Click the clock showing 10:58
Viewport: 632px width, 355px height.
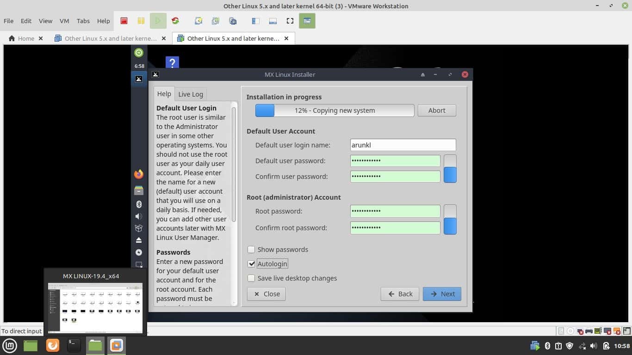622,346
